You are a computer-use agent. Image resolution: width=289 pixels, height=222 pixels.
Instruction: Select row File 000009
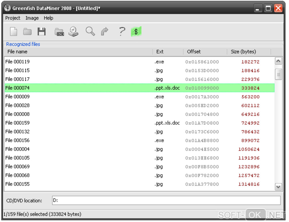pyautogui.click(x=139, y=96)
